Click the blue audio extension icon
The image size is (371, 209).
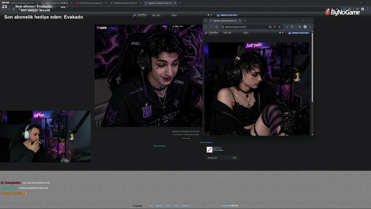pos(287,27)
